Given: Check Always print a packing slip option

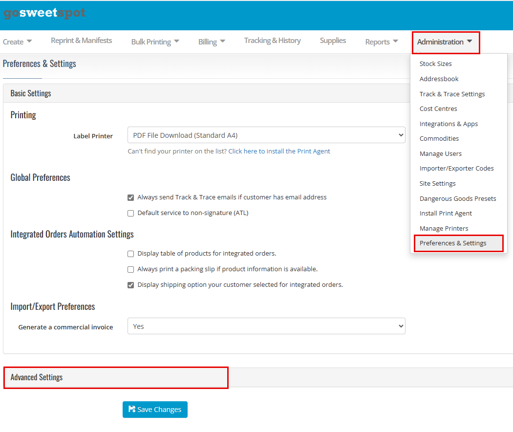Looking at the screenshot, I should point(130,269).
